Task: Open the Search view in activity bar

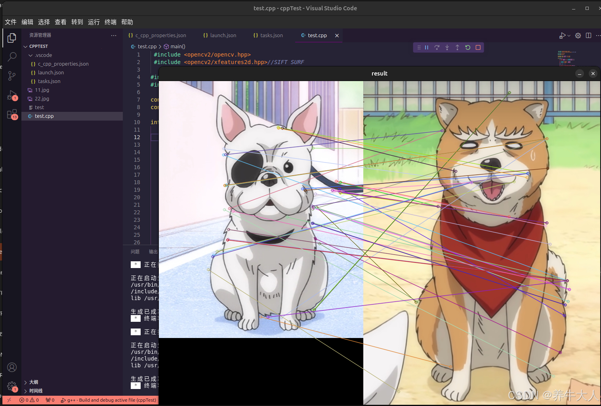Action: tap(12, 57)
